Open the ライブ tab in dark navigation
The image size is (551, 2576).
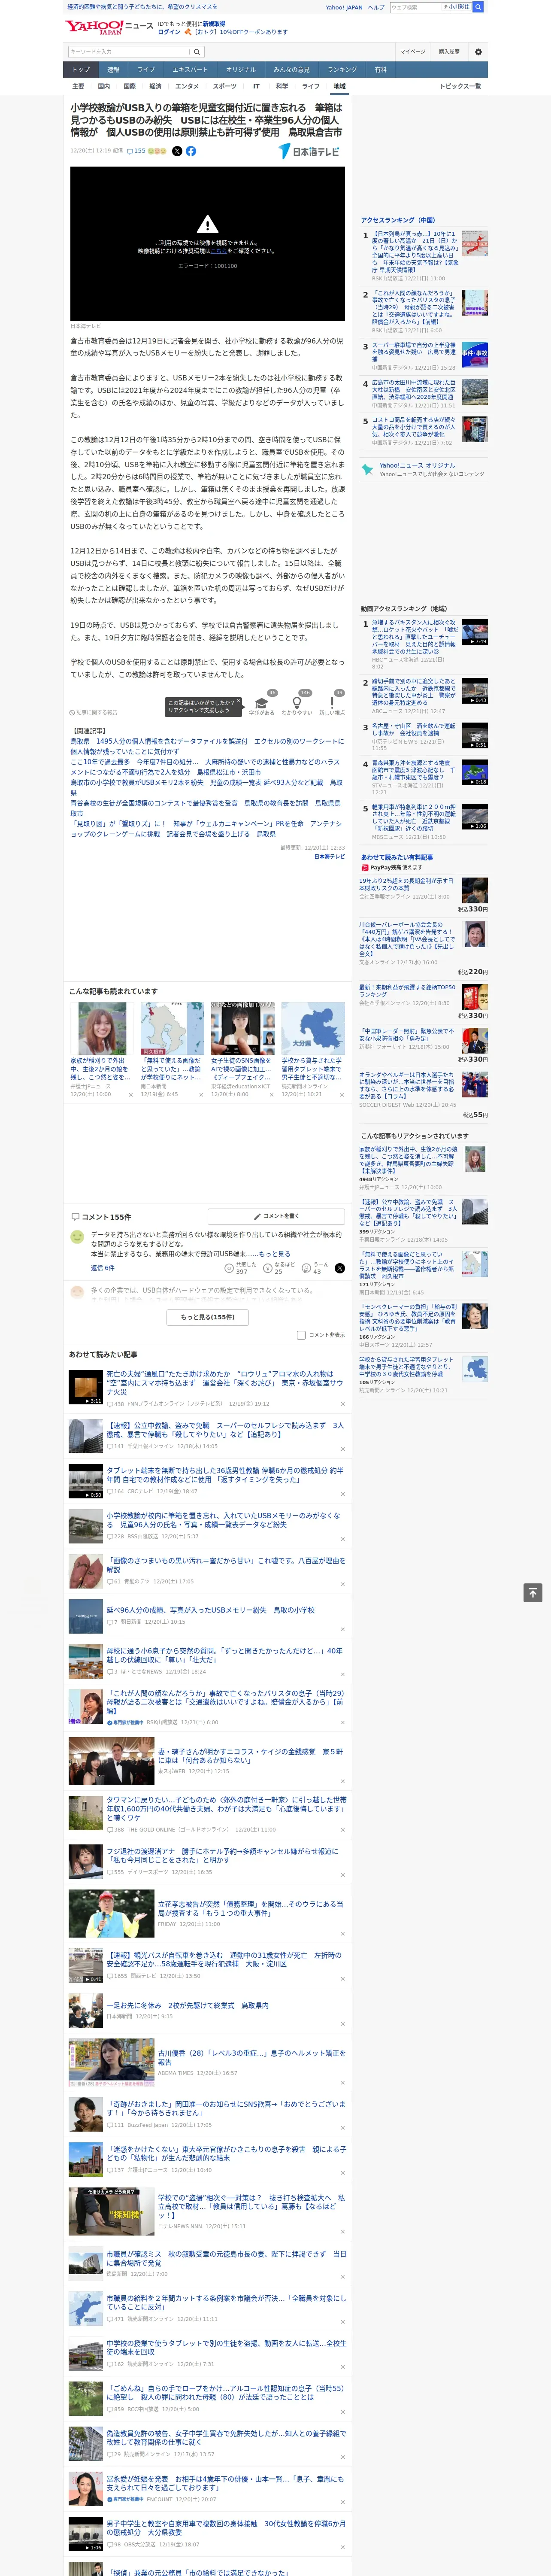coord(146,69)
